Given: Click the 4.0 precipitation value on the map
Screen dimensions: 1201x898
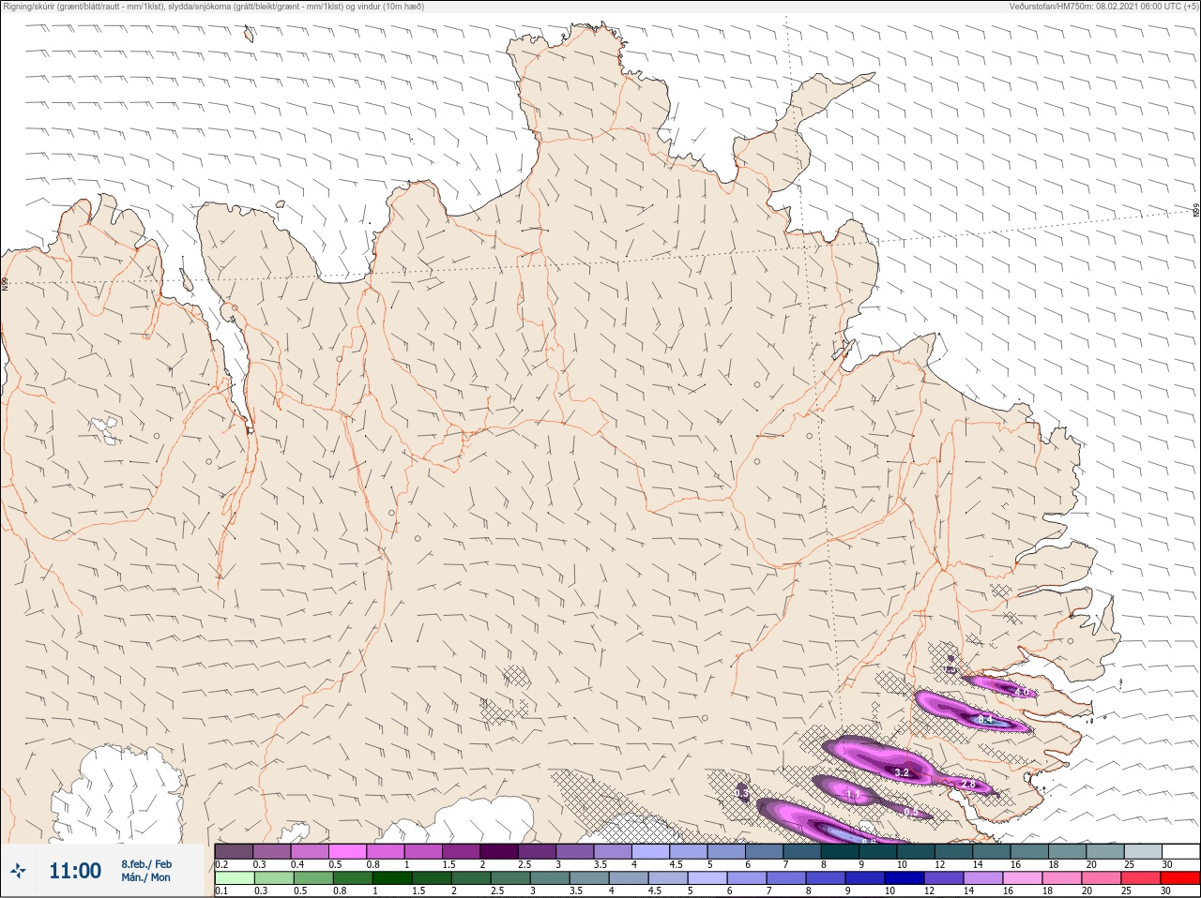Looking at the screenshot, I should [1022, 692].
